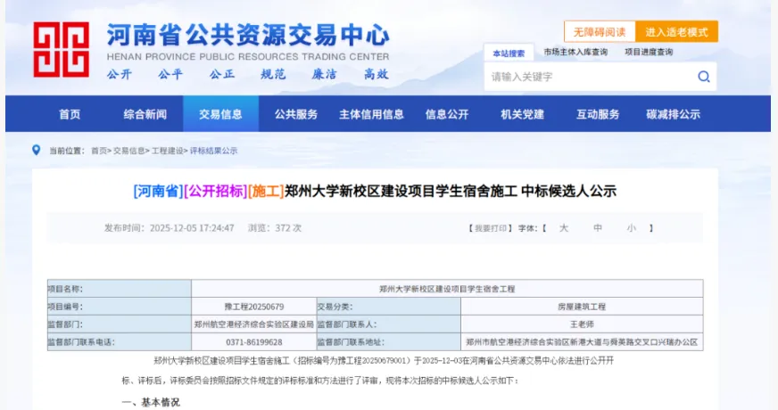The height and width of the screenshot is (410, 778).
Task: Set font size to 中
Action: click(x=598, y=228)
